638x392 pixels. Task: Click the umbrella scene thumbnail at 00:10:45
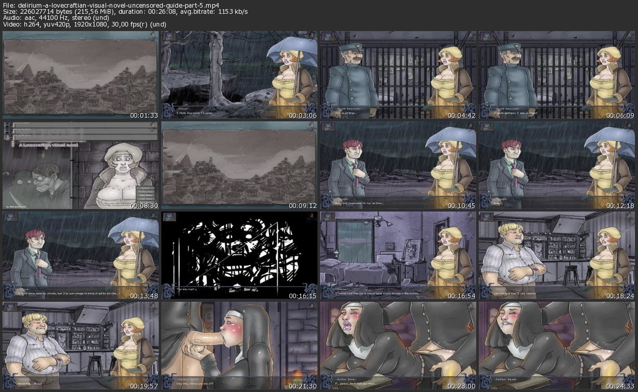pos(398,165)
